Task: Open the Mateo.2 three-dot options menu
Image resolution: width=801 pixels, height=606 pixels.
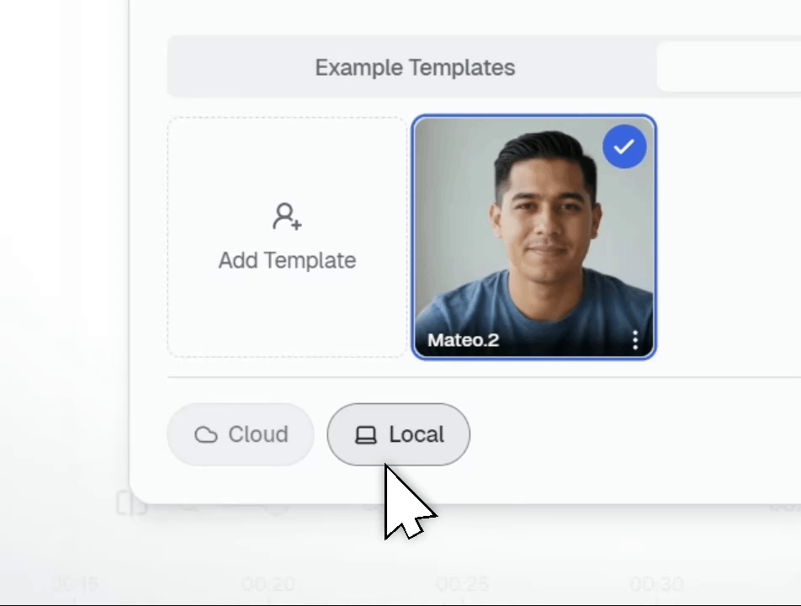Action: point(635,340)
